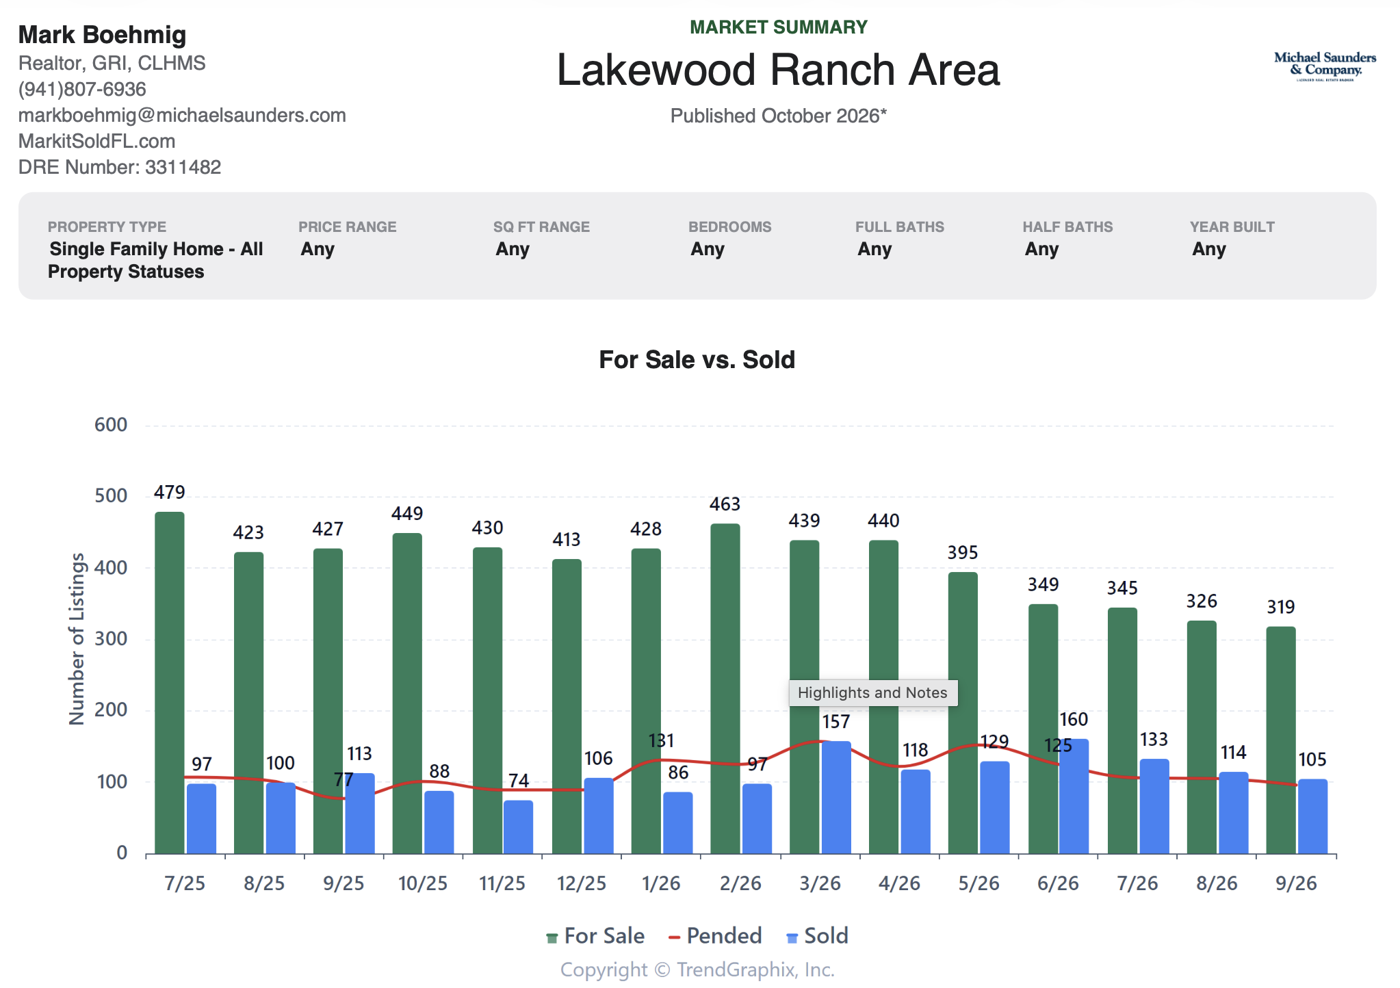Click the 9/26 Sold bar labeled 105
This screenshot has height=988, width=1400.
pos(1312,816)
